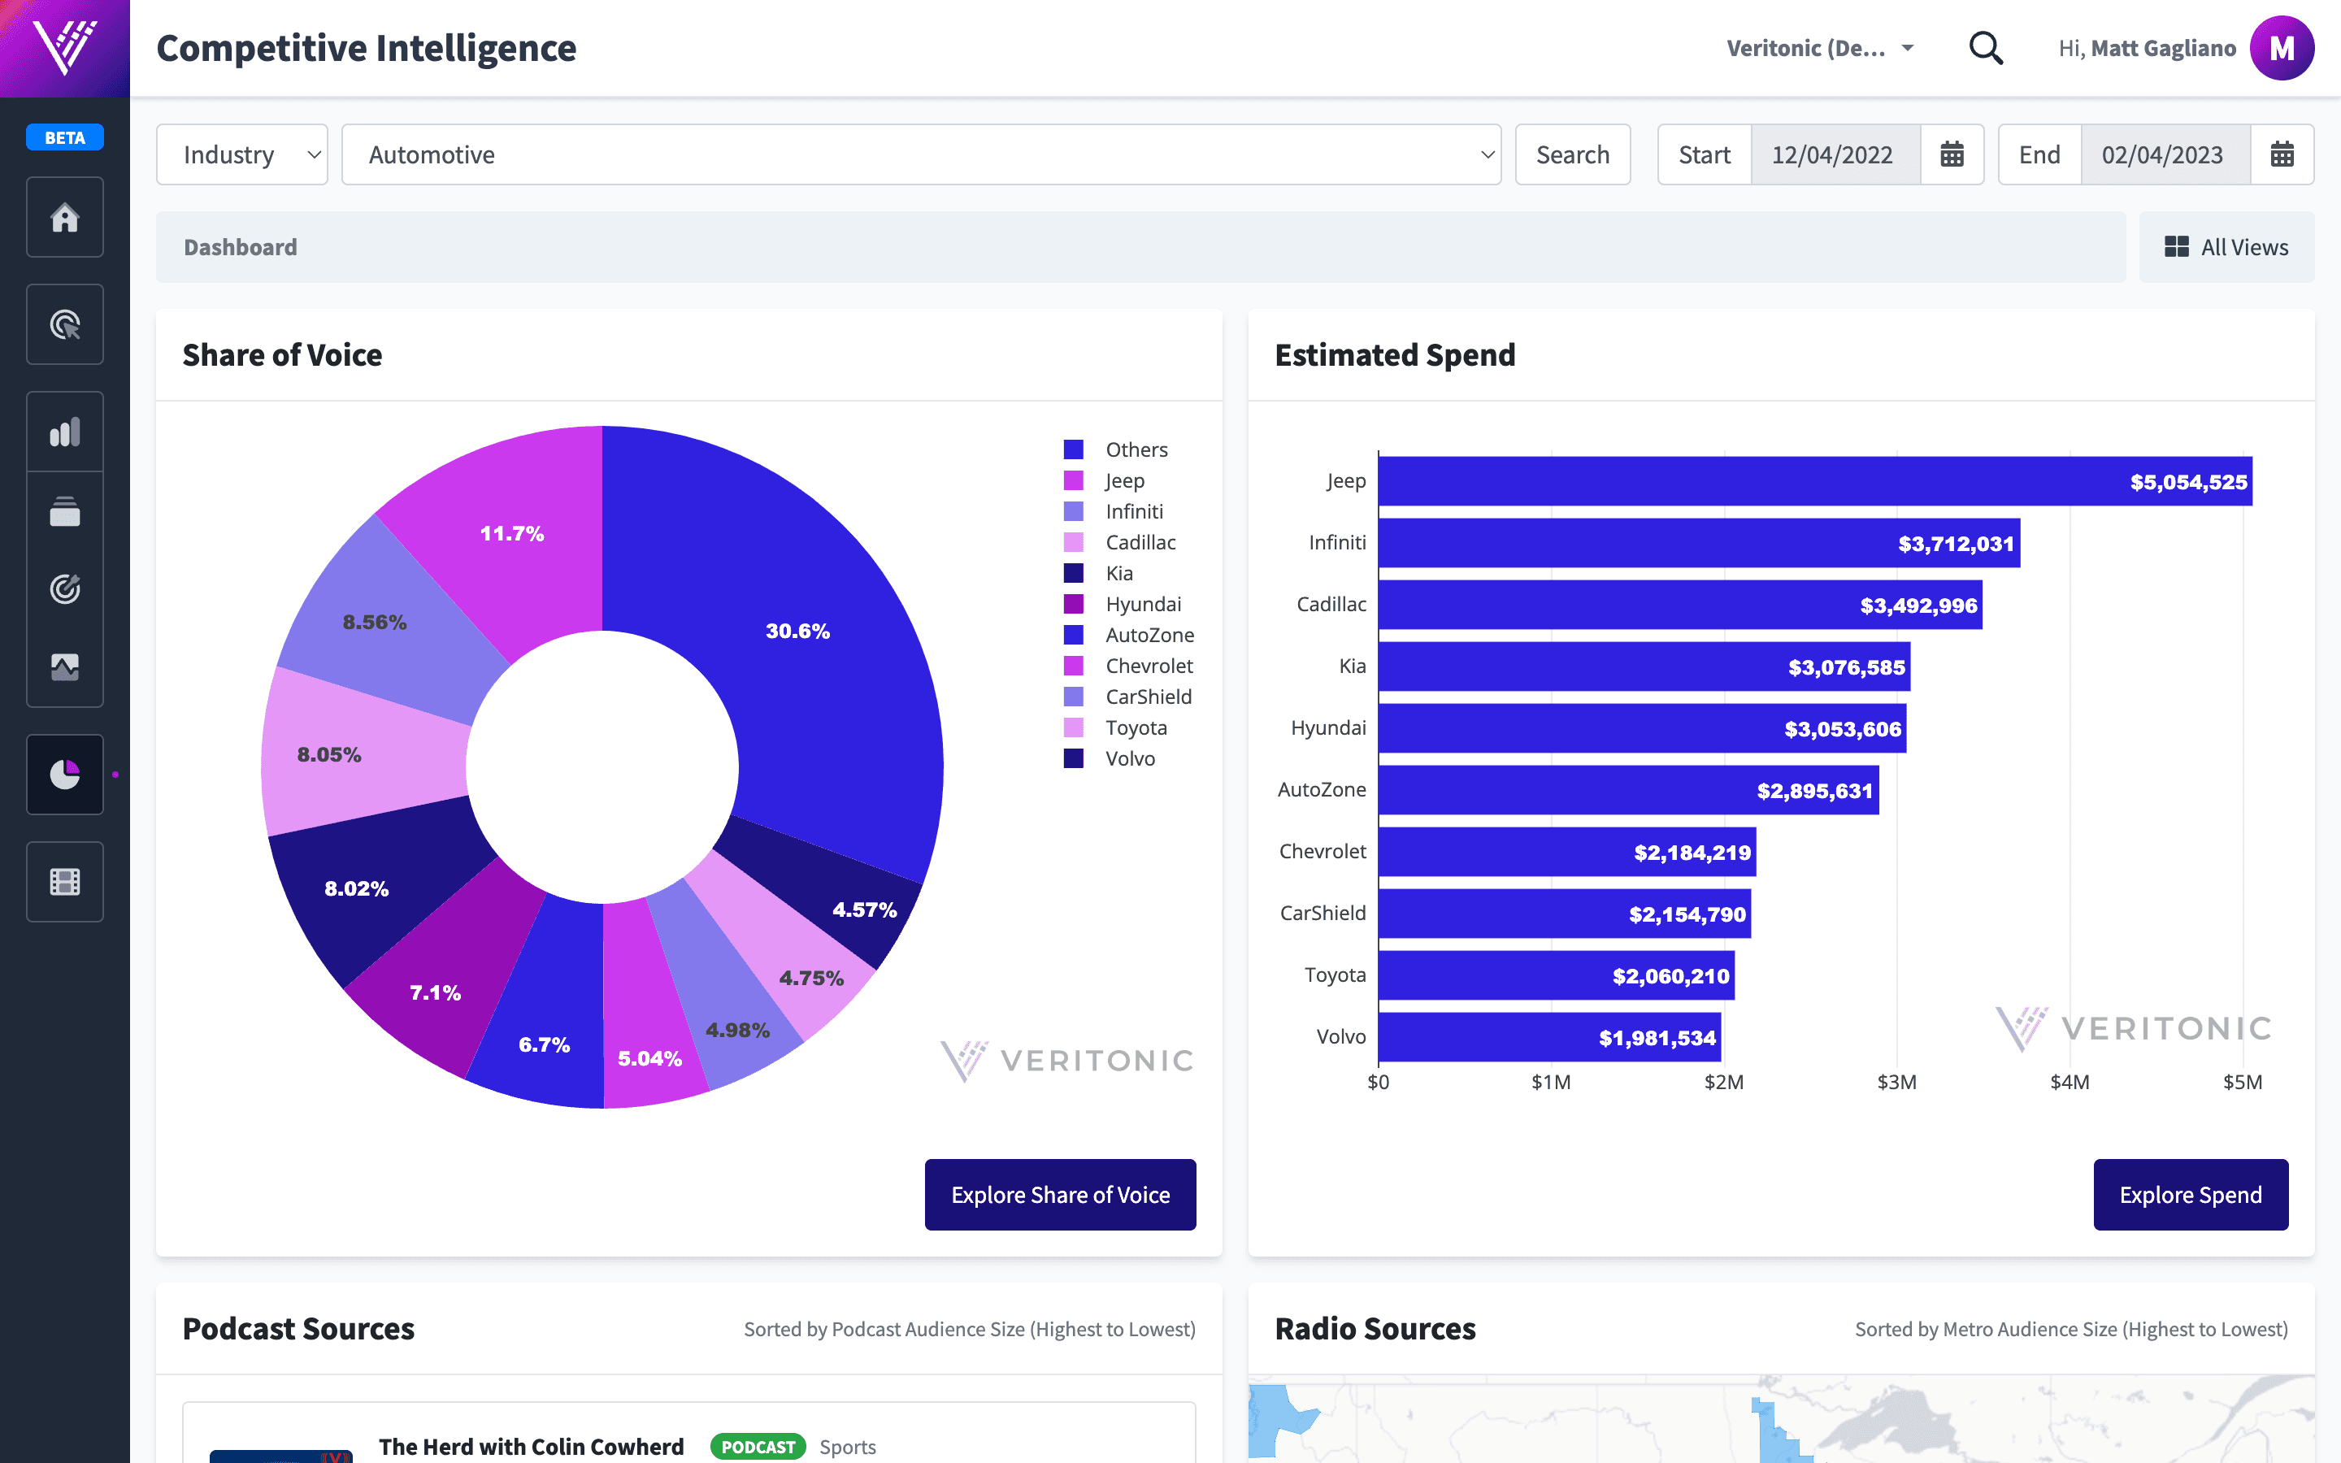Click the M user avatar
2341x1463 pixels.
point(2281,47)
